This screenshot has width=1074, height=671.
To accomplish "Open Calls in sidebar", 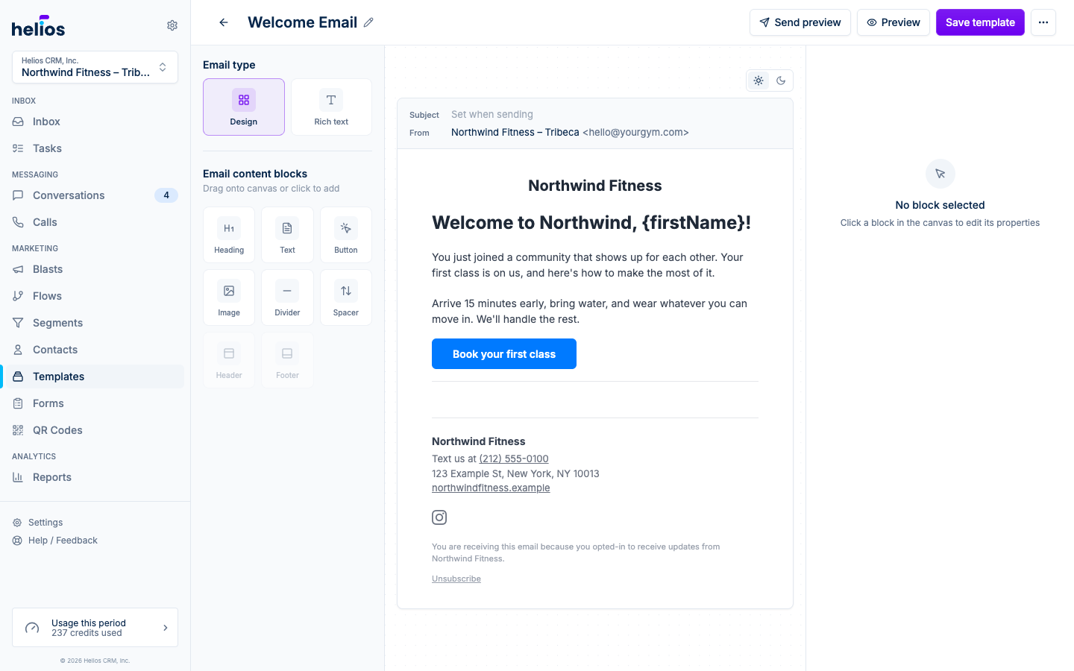I will 93,222.
